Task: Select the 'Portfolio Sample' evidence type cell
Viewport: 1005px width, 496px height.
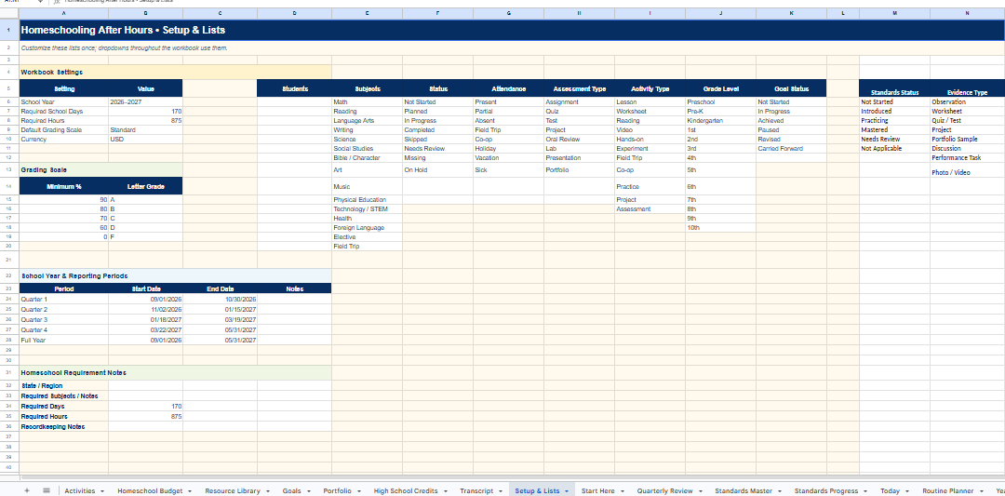Action: click(967, 139)
